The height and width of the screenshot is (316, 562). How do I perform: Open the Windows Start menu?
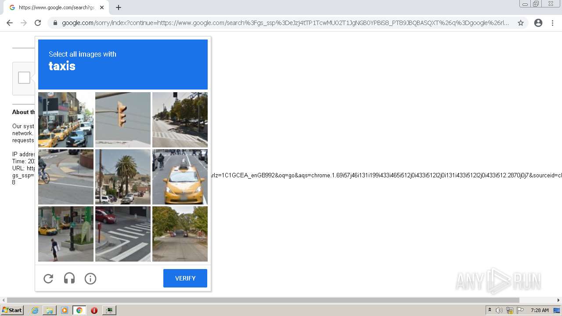point(12,310)
